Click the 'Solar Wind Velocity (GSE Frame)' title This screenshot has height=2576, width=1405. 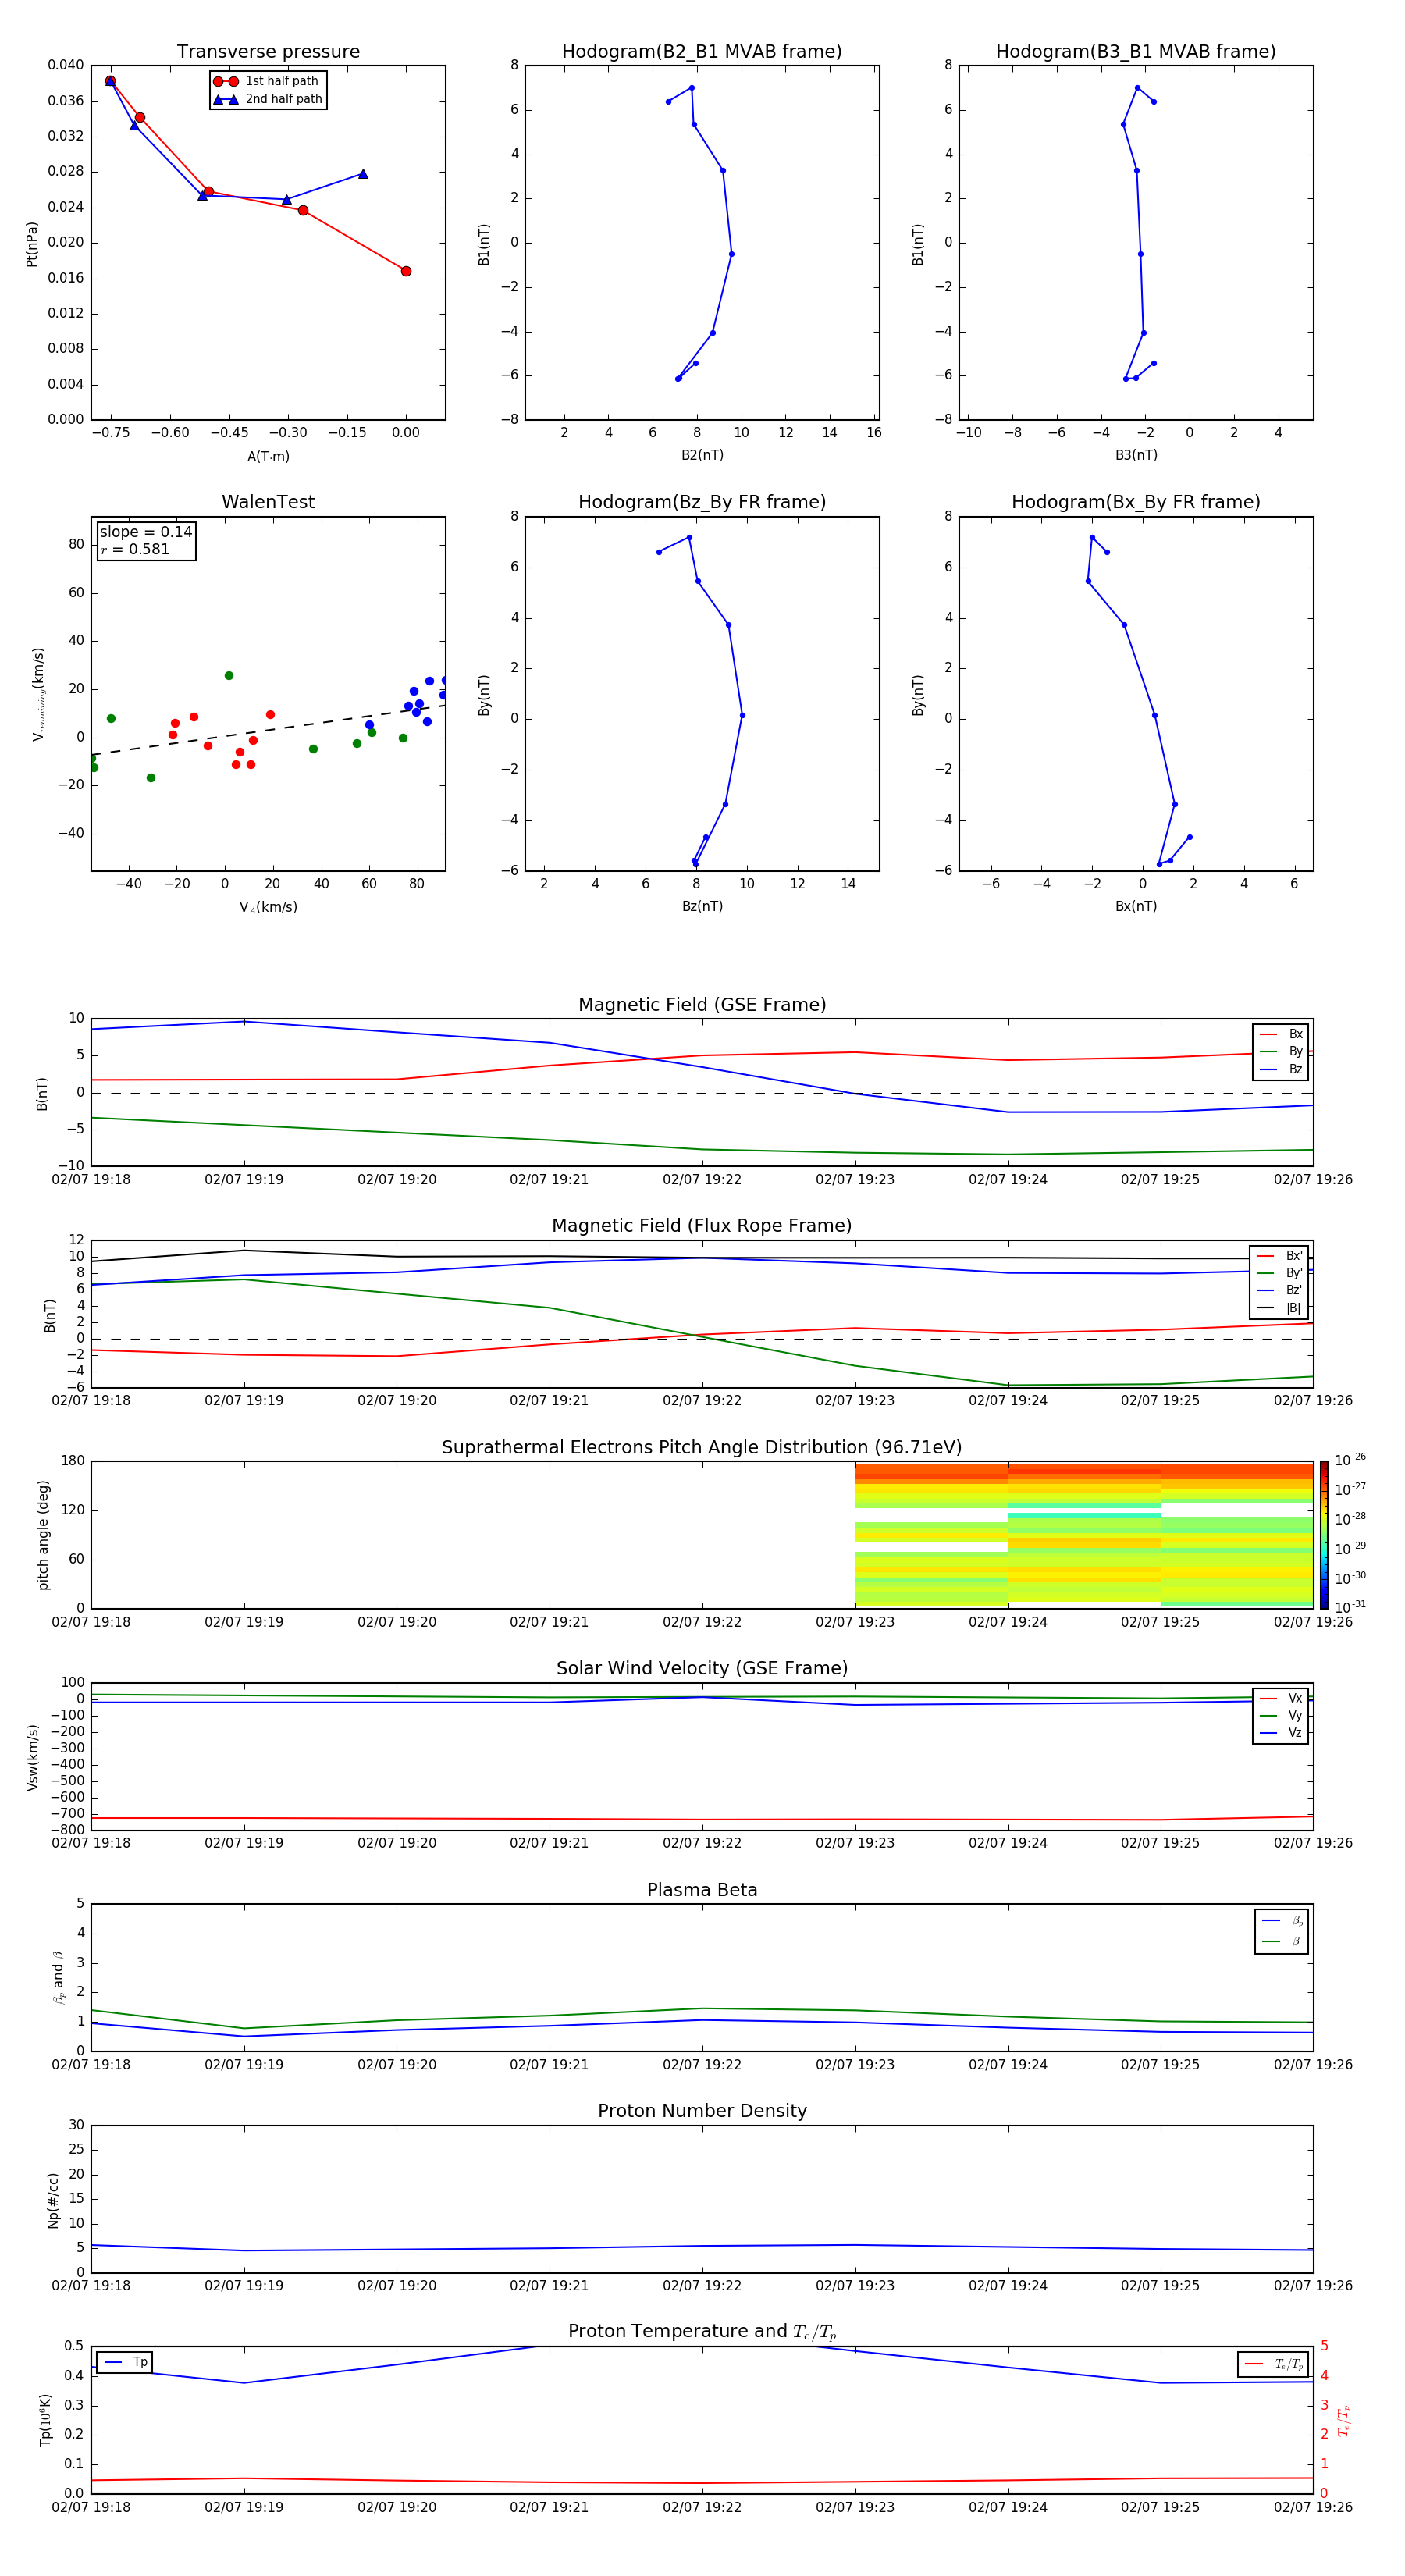[702, 1669]
